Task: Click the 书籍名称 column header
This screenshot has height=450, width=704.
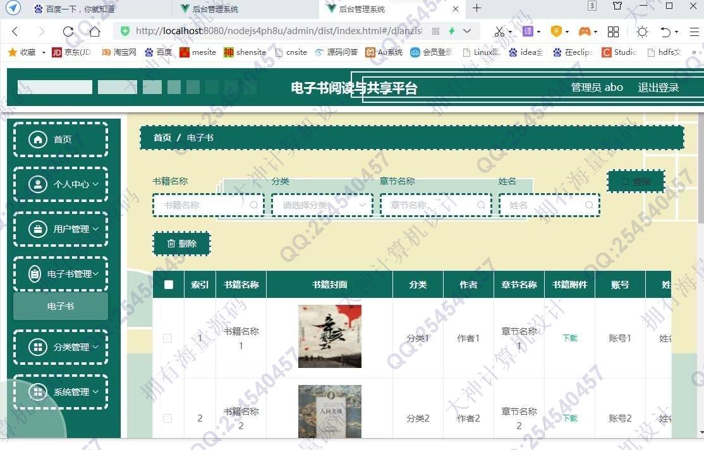Action: click(x=241, y=285)
